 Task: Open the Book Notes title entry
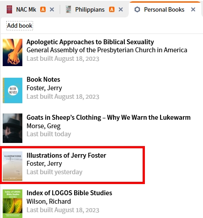(43, 80)
